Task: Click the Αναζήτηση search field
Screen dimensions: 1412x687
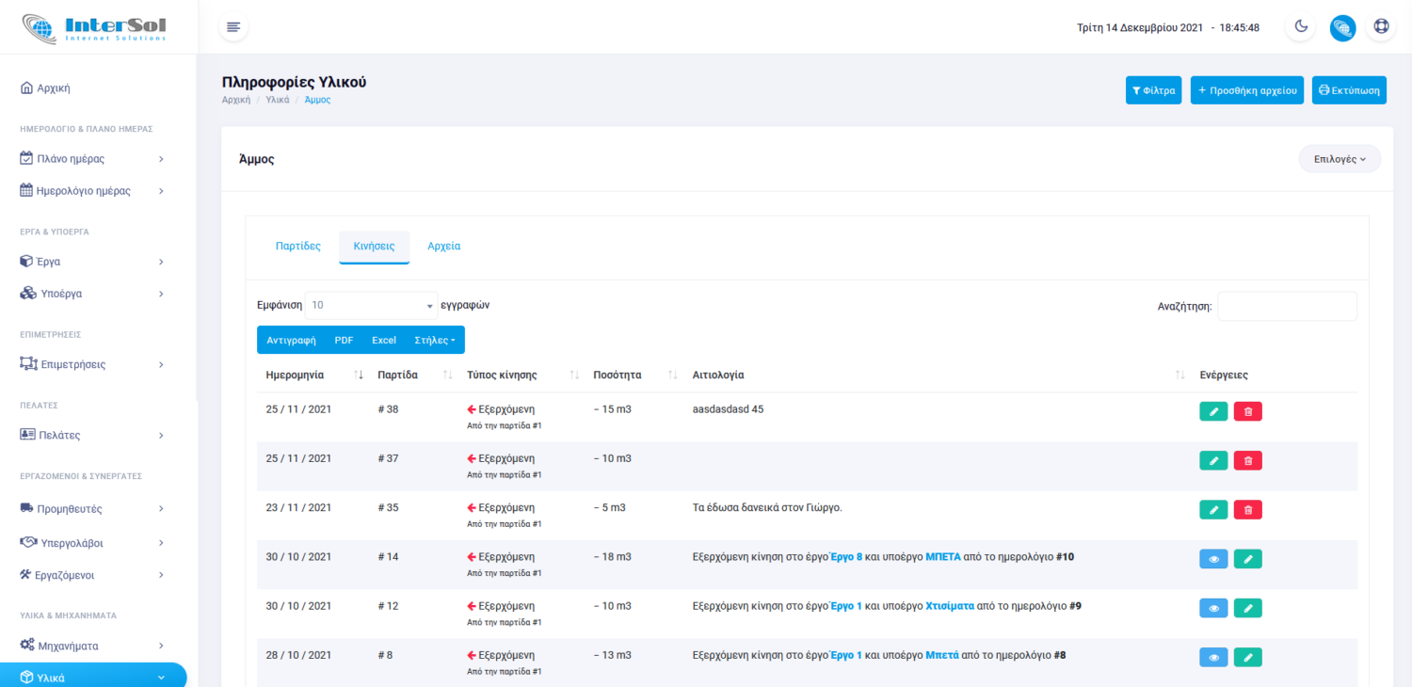Action: [1287, 306]
